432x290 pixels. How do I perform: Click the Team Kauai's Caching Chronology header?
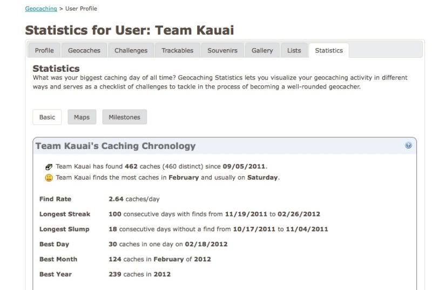click(115, 146)
